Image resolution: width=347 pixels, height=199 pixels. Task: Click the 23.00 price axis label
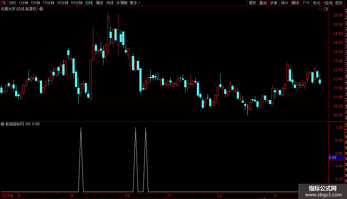click(338, 61)
